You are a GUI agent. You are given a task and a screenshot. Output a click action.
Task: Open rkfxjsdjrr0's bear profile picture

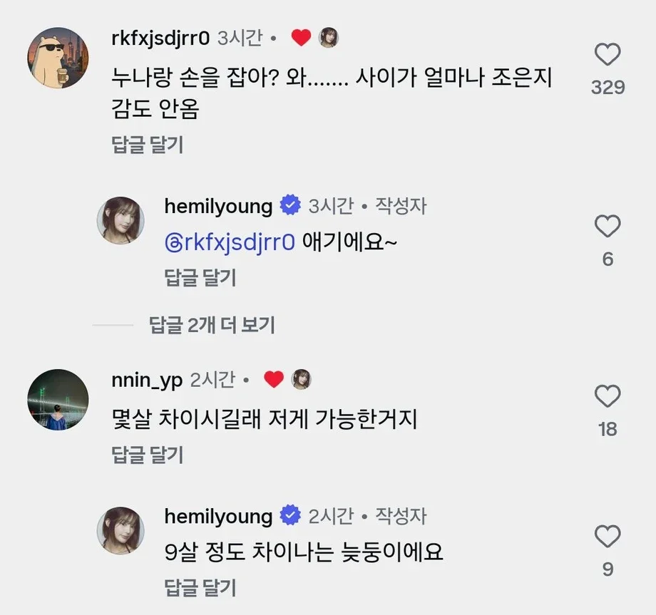[x=58, y=58]
